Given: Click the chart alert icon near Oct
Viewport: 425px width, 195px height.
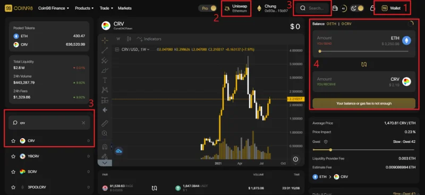Looking at the screenshot, I should [295, 159].
